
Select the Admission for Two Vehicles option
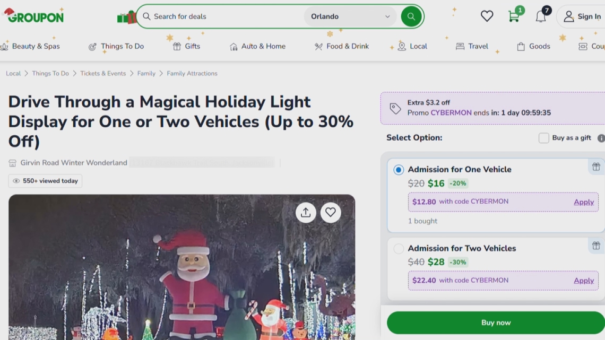399,248
